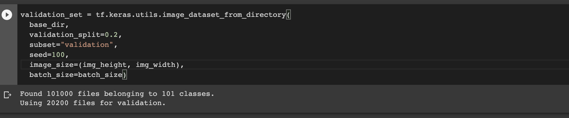The image size is (569, 118).
Task: Click the seed value 100
Action: [x=58, y=55]
